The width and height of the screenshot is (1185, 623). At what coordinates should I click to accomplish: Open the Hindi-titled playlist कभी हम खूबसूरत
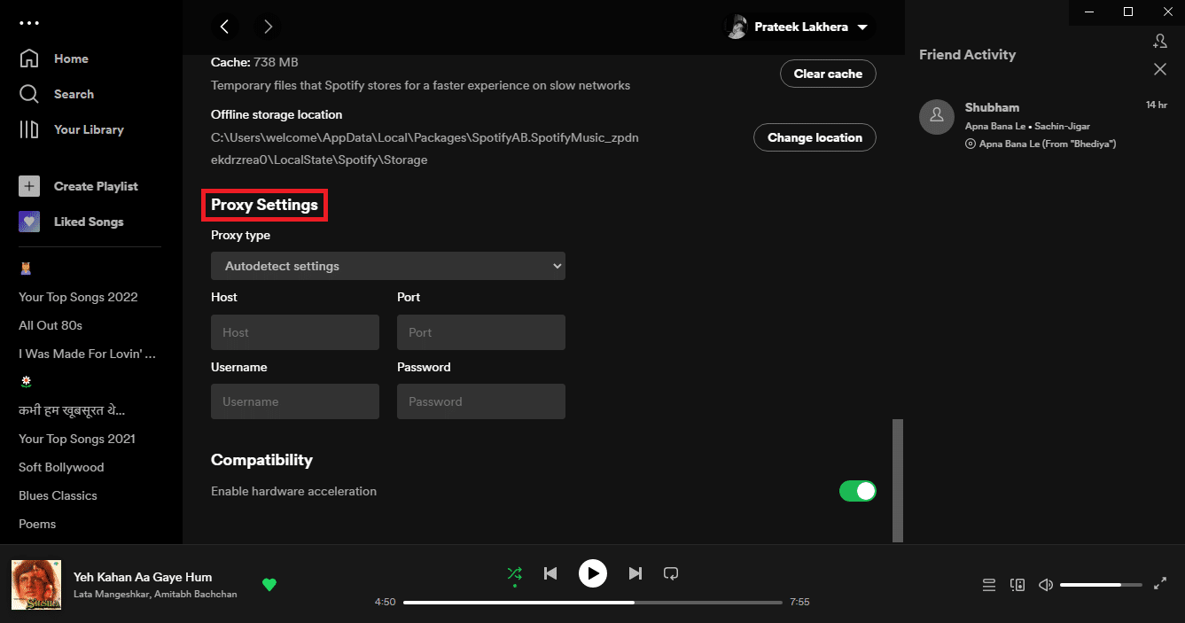pyautogui.click(x=72, y=410)
